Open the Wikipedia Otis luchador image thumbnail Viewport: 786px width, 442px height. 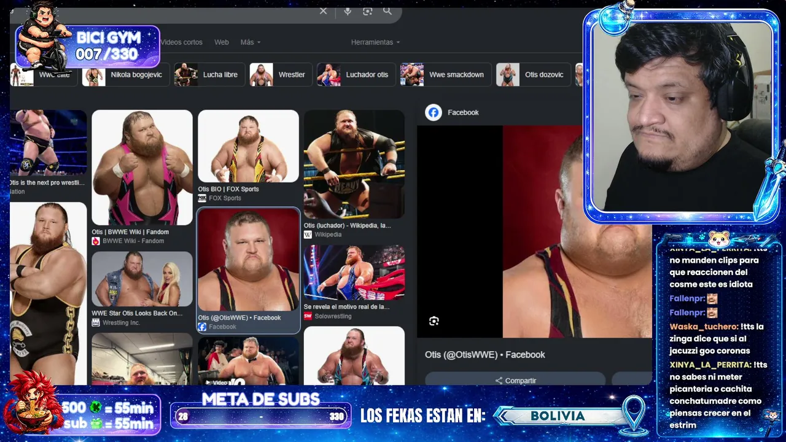354,164
